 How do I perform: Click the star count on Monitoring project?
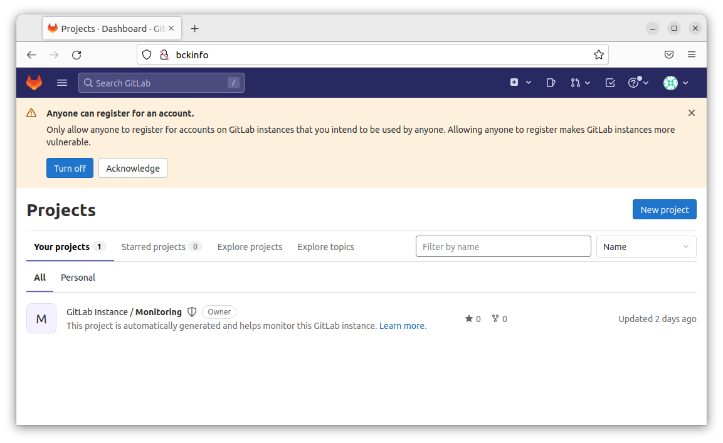tap(472, 318)
